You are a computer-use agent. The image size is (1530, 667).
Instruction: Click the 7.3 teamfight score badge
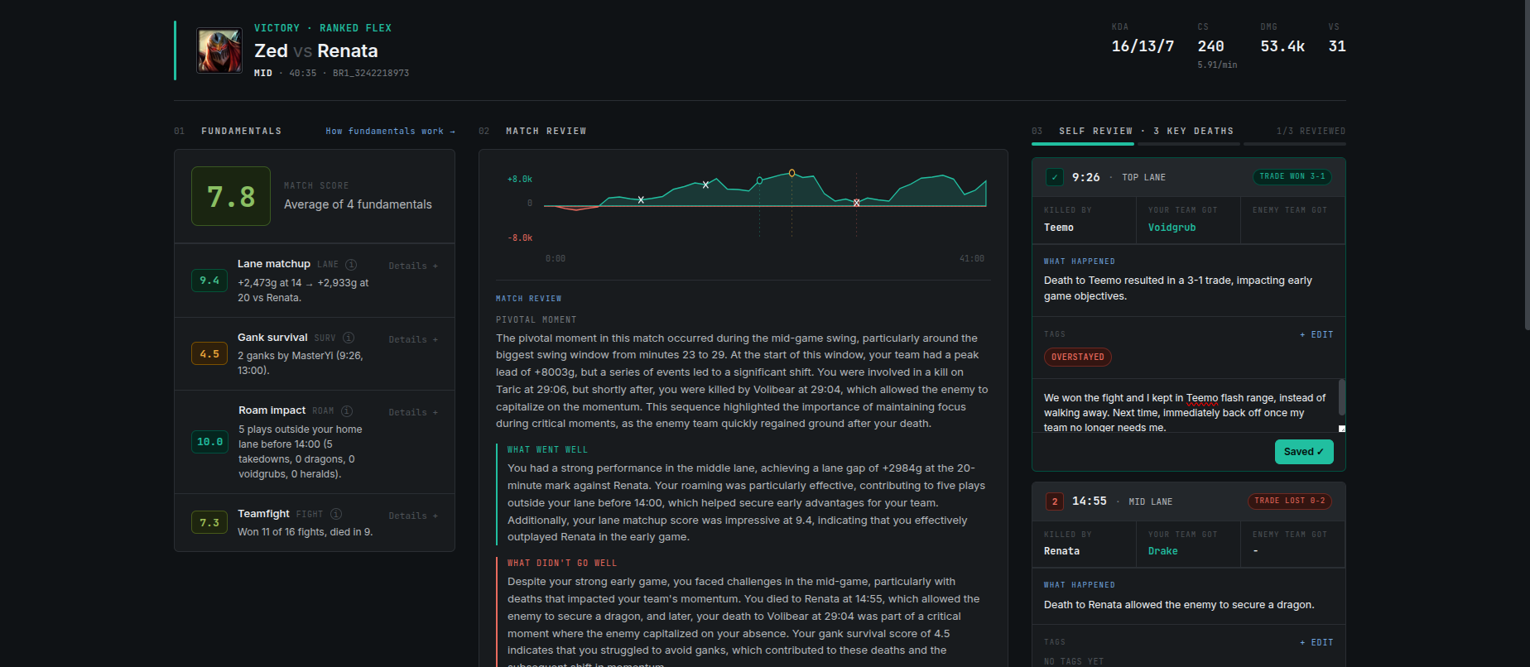tap(209, 522)
